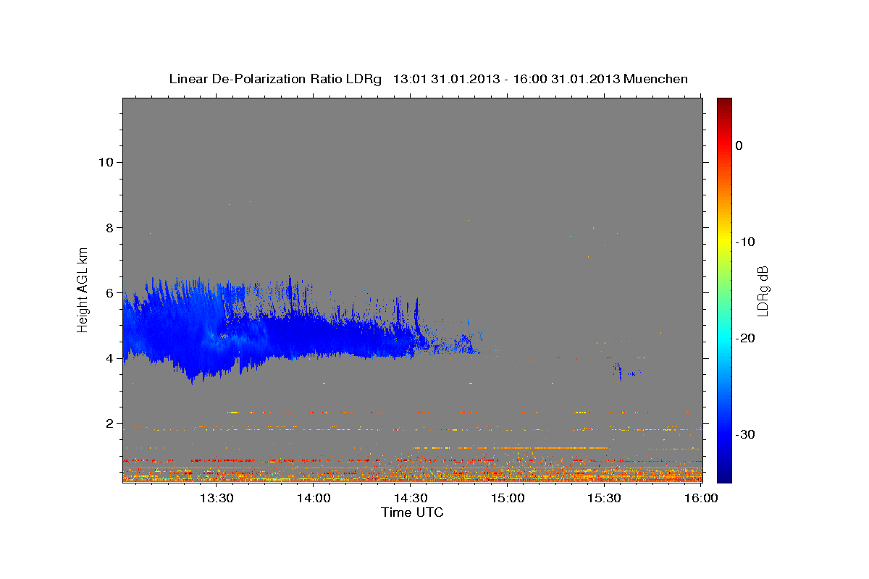Click the dark red top of the colorbar

pyautogui.click(x=724, y=105)
